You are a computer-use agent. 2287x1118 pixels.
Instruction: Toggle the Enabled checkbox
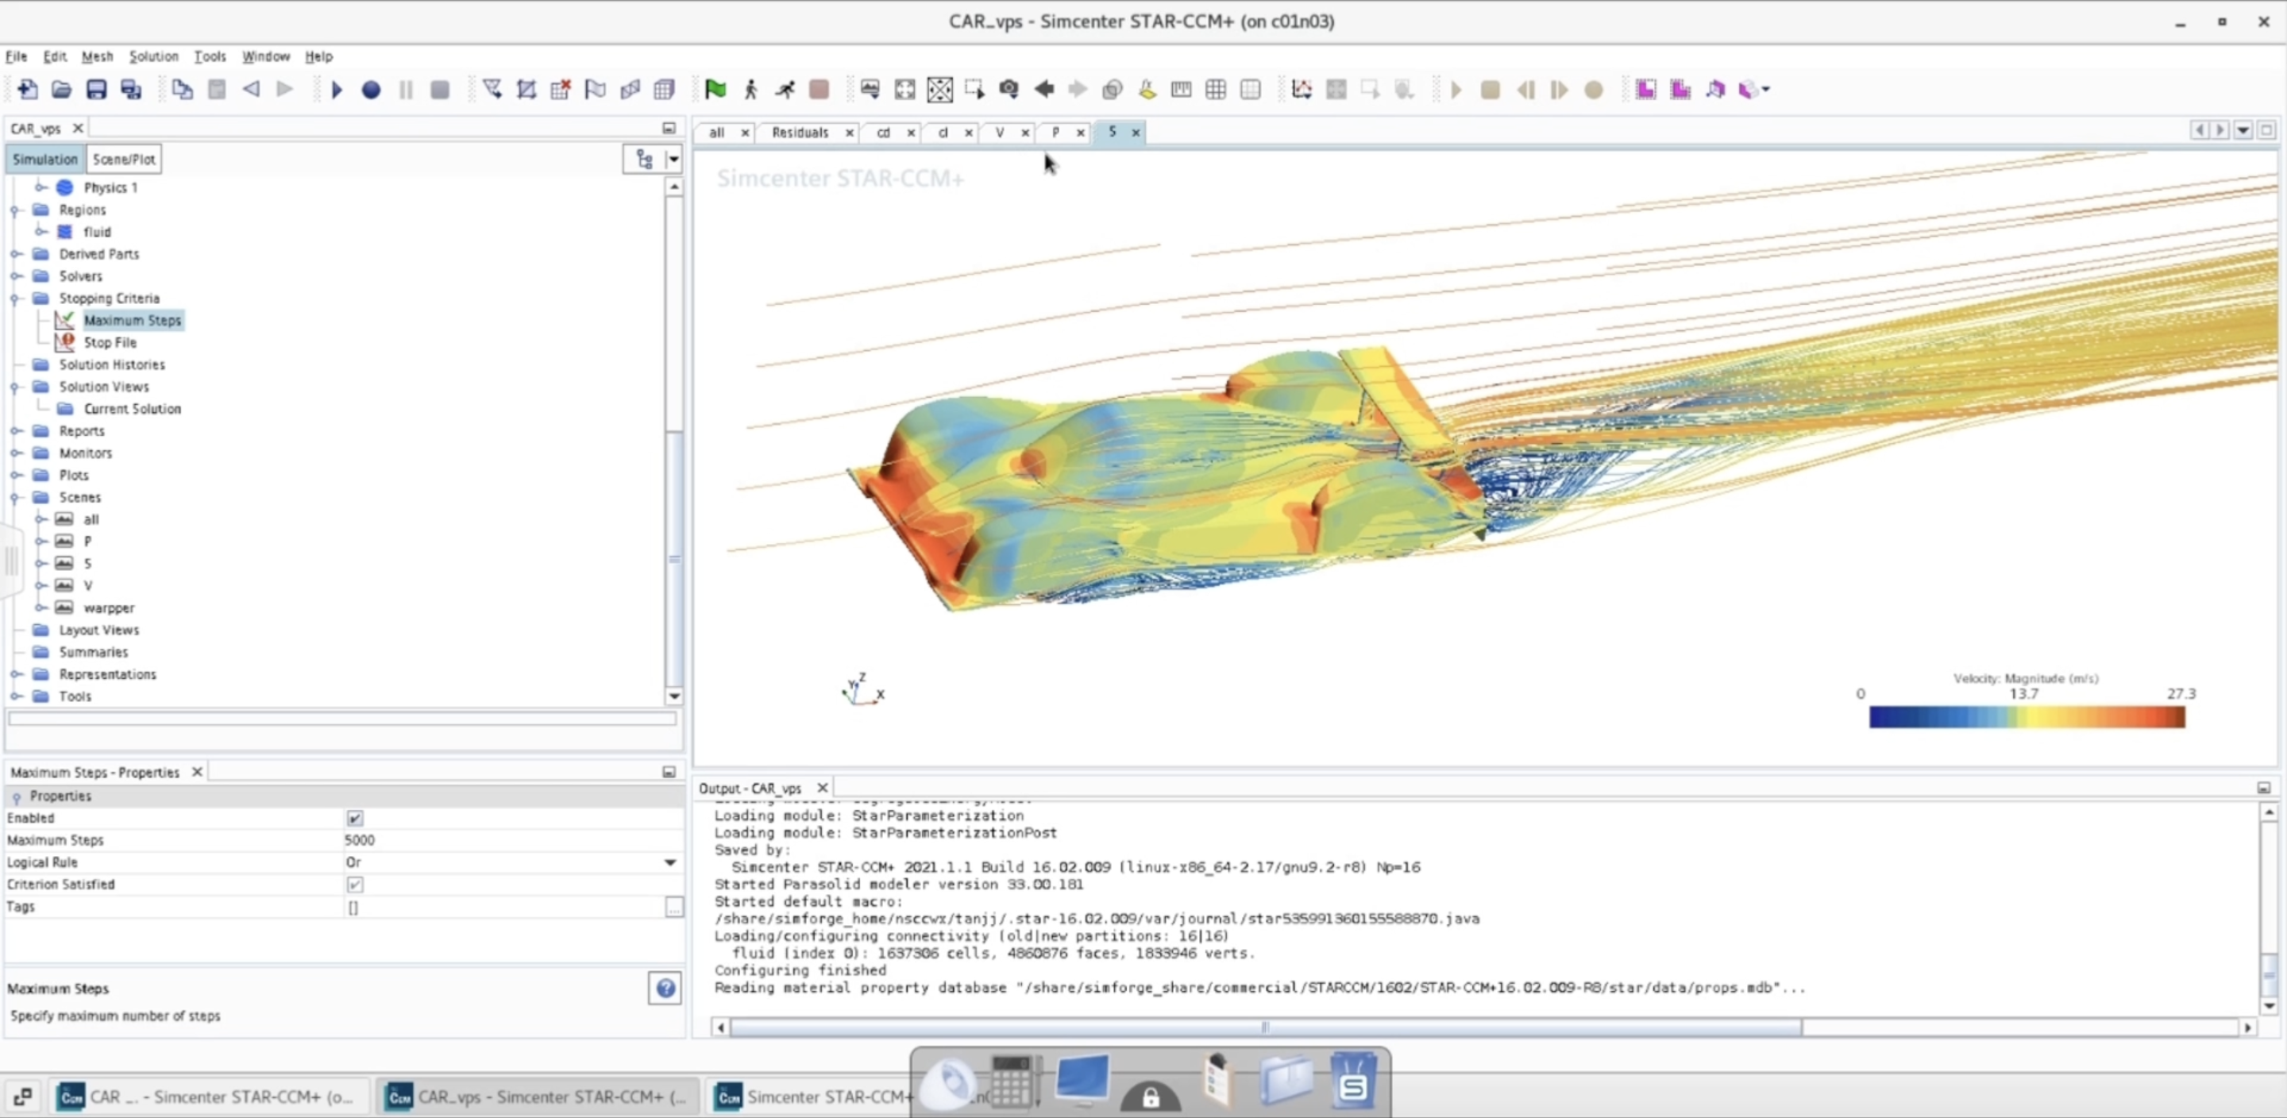click(x=354, y=818)
